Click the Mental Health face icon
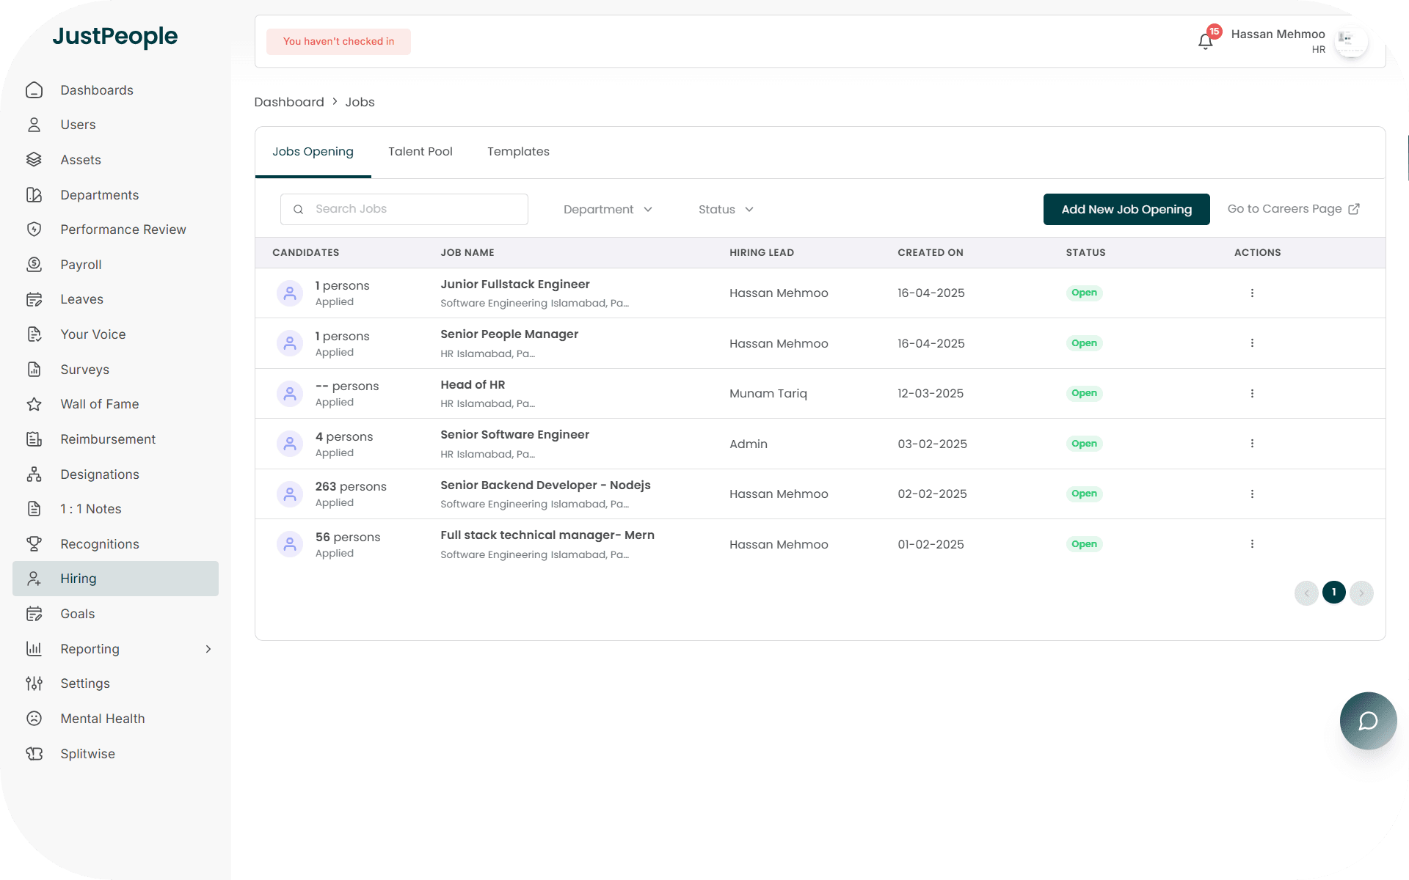Viewport: 1409px width, 880px height. pyautogui.click(x=34, y=719)
